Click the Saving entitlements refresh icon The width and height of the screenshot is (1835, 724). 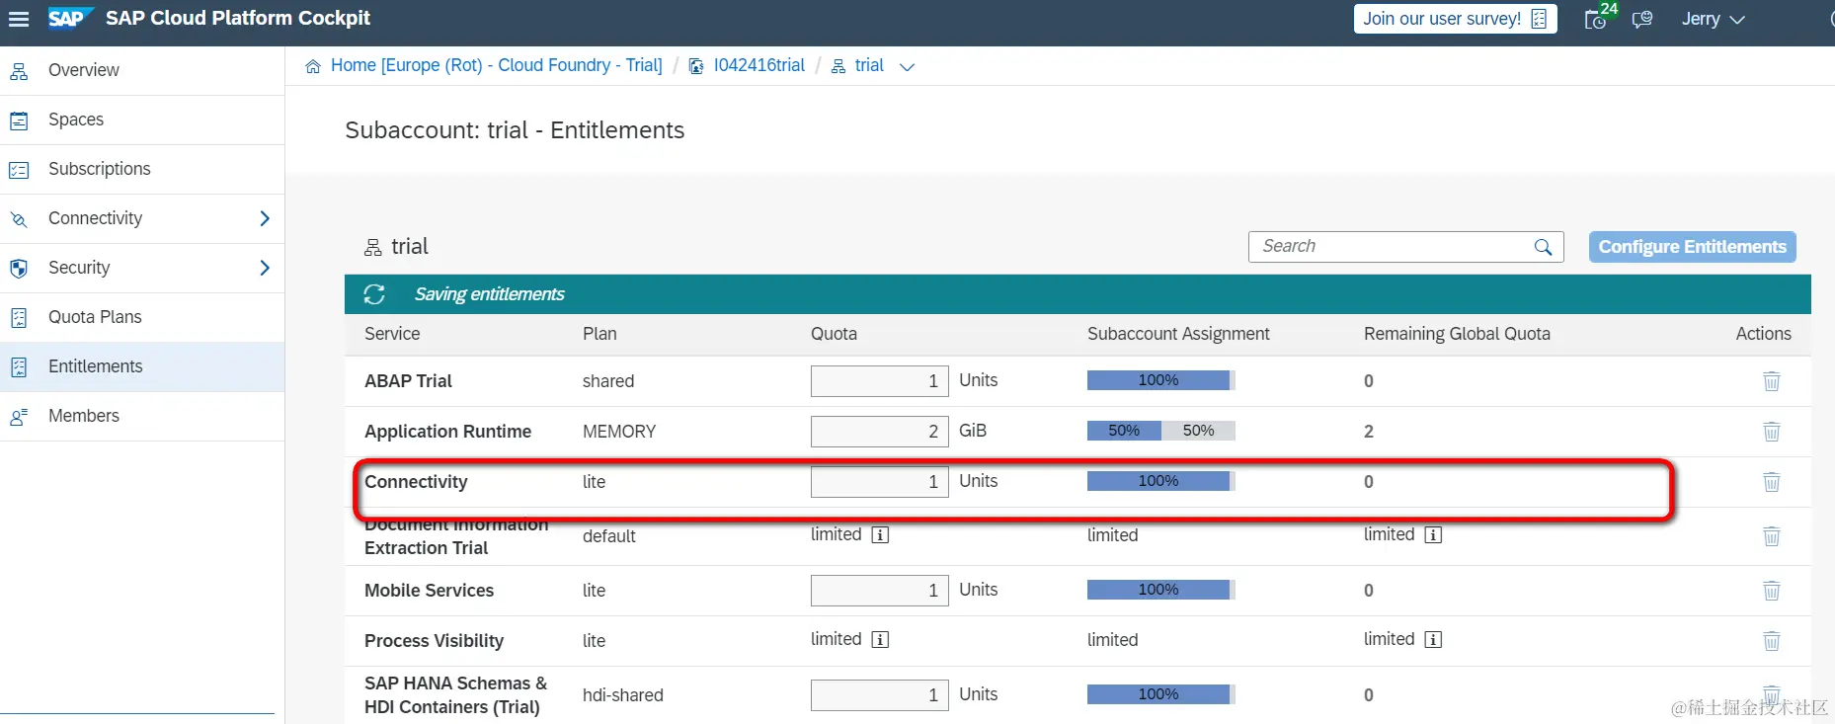pos(374,294)
